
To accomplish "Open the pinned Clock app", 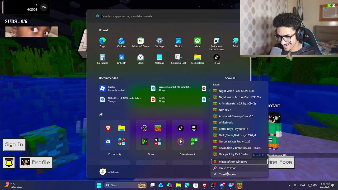I will coord(140,59).
